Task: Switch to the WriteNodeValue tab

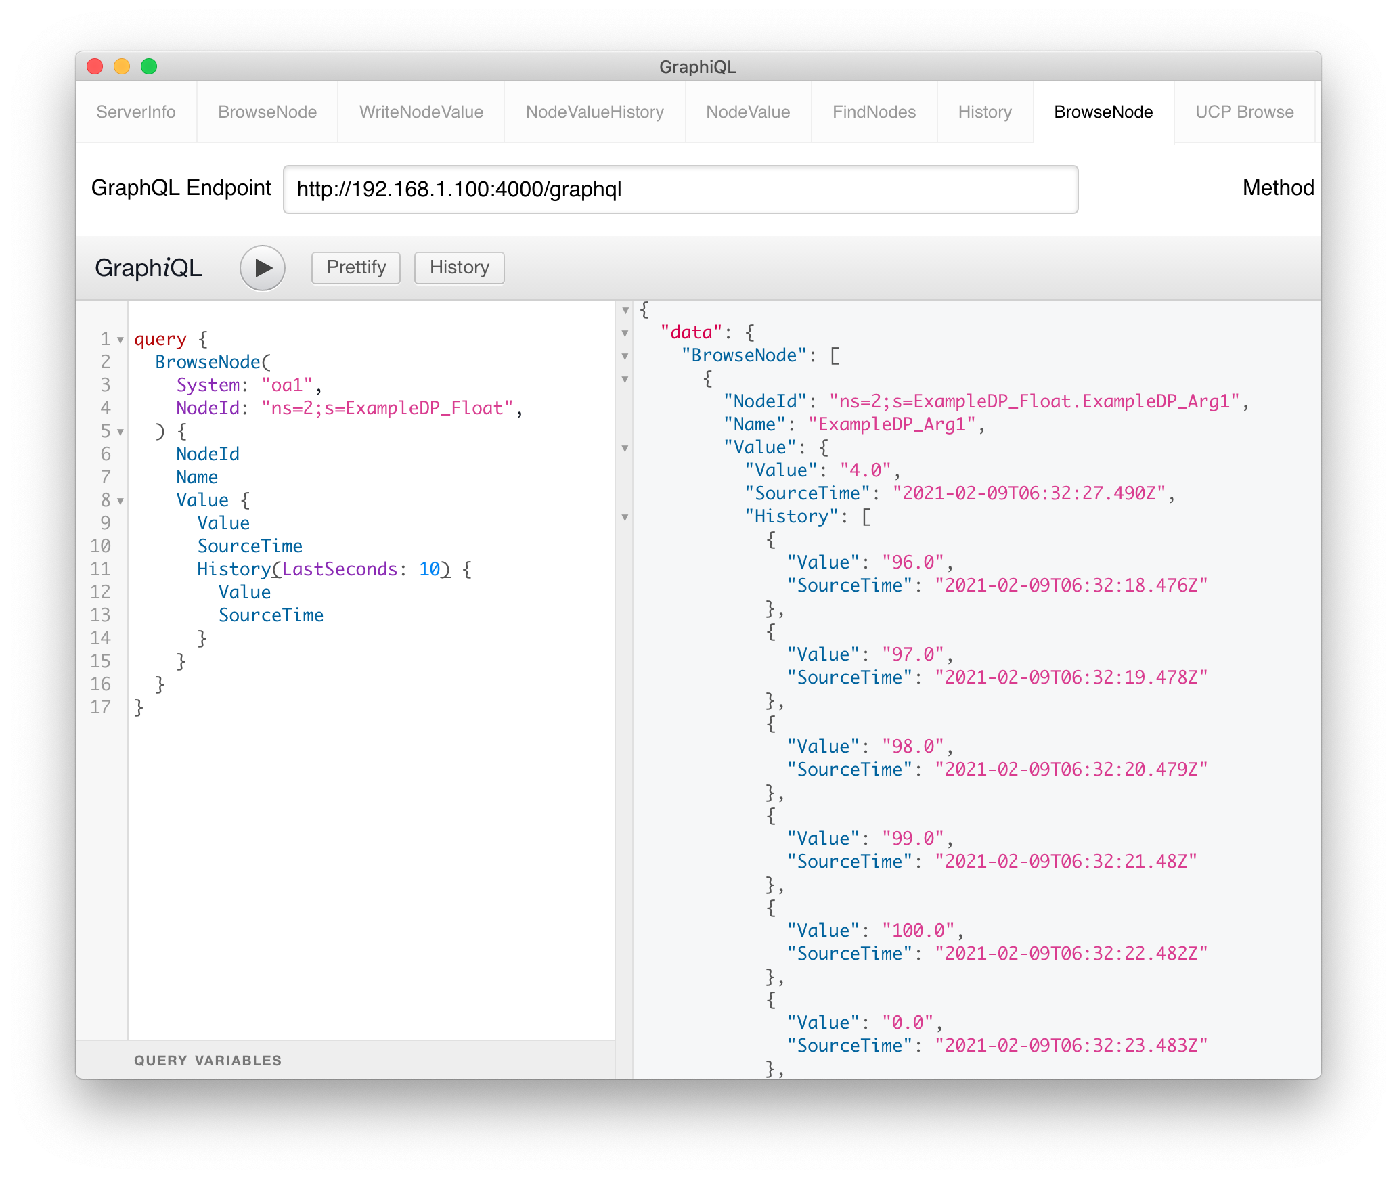Action: 421,112
